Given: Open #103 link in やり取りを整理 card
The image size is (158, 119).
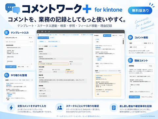Looking at the screenshot, I should (8, 83).
